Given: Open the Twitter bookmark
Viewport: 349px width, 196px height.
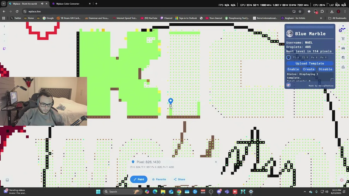Looking at the screenshot, I should point(16,18).
